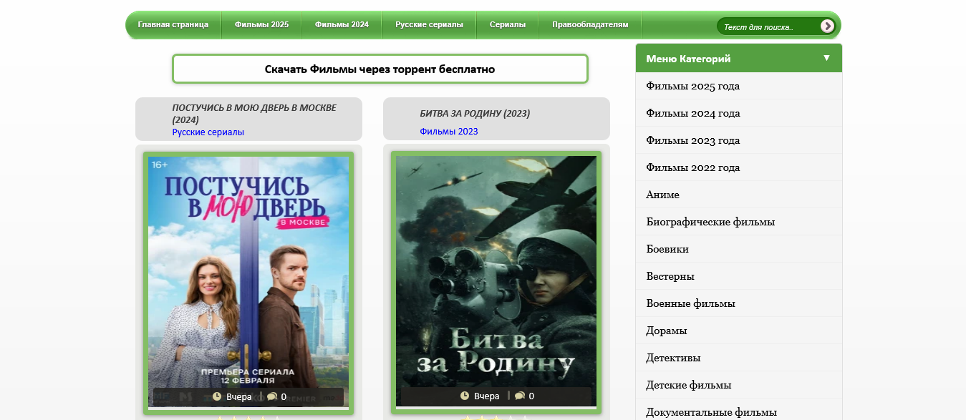Open the Постучись в мою дверь poster thumbnail
This screenshot has width=966, height=420.
(248, 283)
